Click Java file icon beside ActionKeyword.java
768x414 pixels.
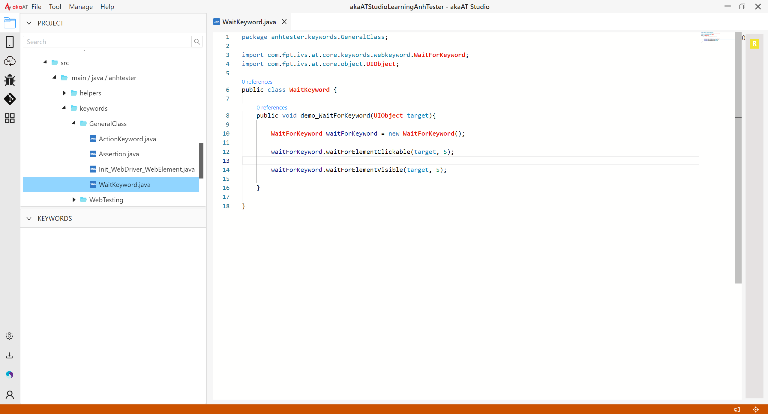click(x=93, y=139)
